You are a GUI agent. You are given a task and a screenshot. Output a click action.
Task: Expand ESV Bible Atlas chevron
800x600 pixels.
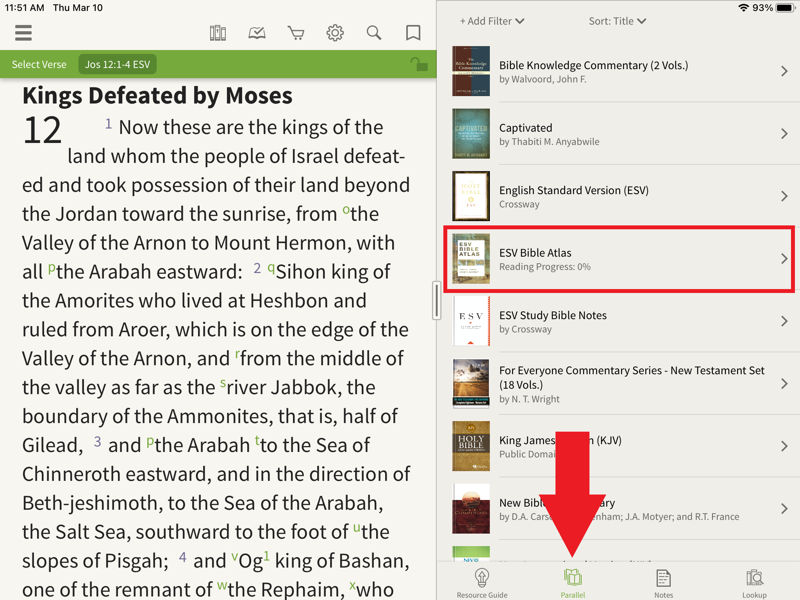(x=784, y=259)
